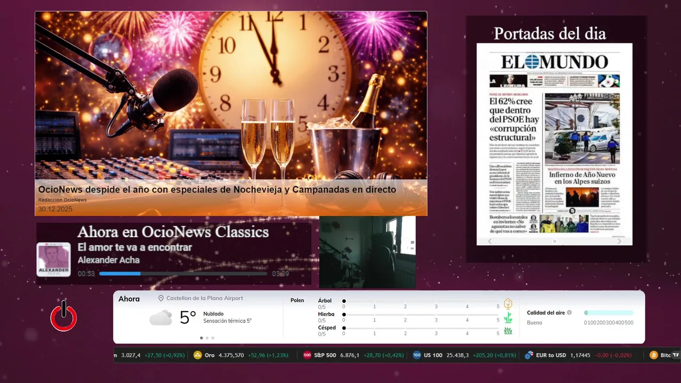Click the TradingView logo in ticker
This screenshot has width=681, height=383.
pyautogui.click(x=676, y=355)
